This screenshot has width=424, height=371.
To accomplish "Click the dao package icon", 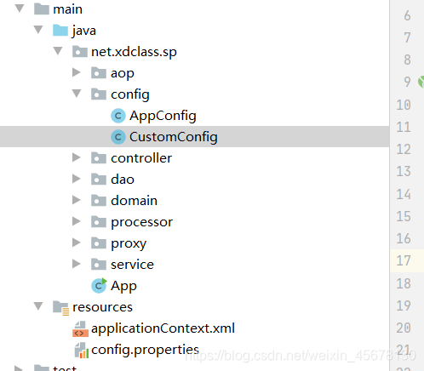I will coord(99,179).
